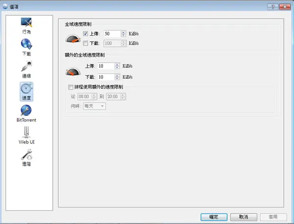Click the schedule end time 20:00 stepper

pyautogui.click(x=123, y=96)
